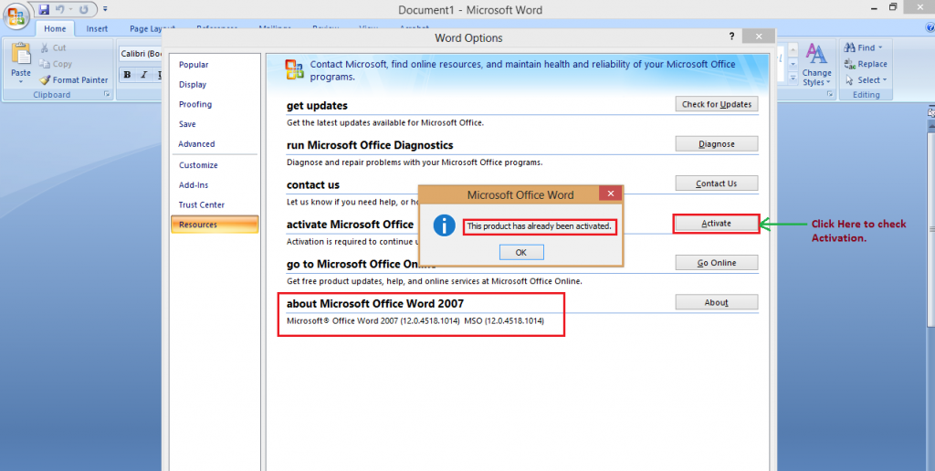Click the 'get updates' heading

pyautogui.click(x=317, y=106)
